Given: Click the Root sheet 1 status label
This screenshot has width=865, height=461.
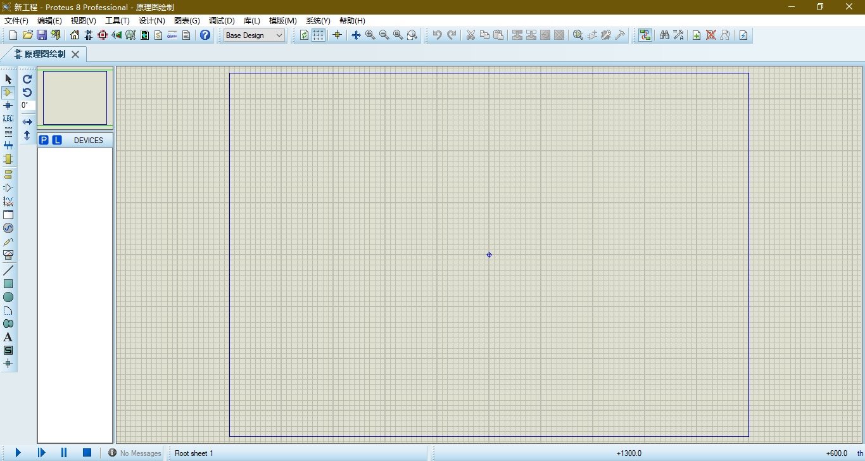Looking at the screenshot, I should point(194,453).
